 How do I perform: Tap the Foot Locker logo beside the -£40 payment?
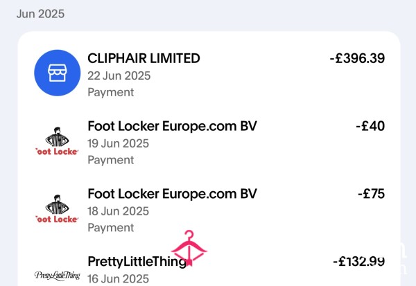(58, 141)
